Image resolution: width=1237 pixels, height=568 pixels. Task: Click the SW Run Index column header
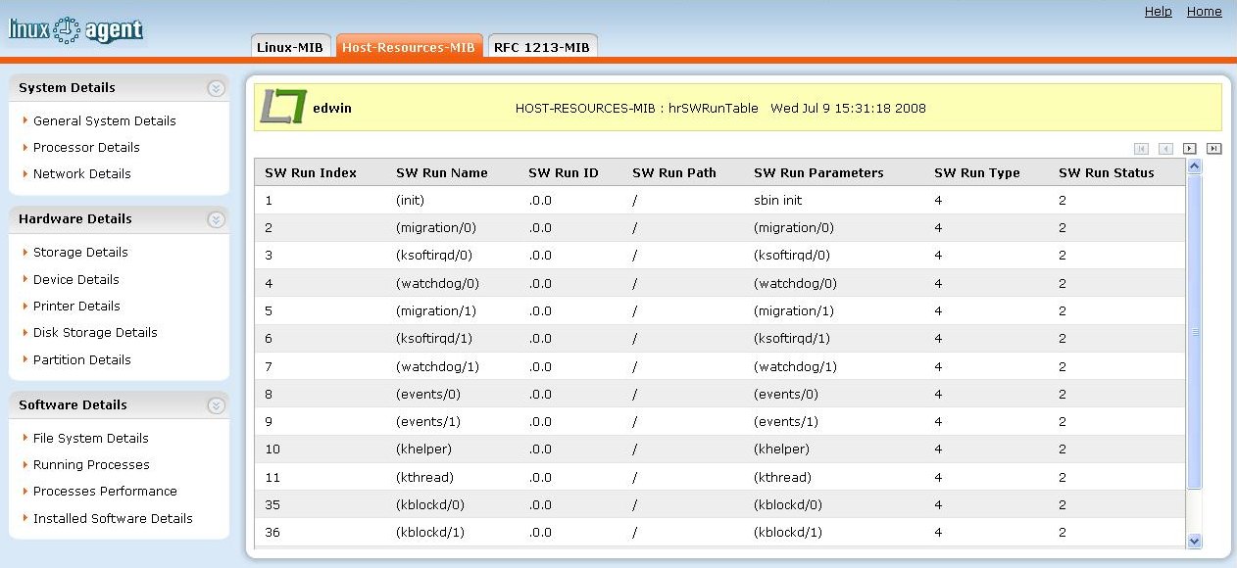[x=311, y=173]
